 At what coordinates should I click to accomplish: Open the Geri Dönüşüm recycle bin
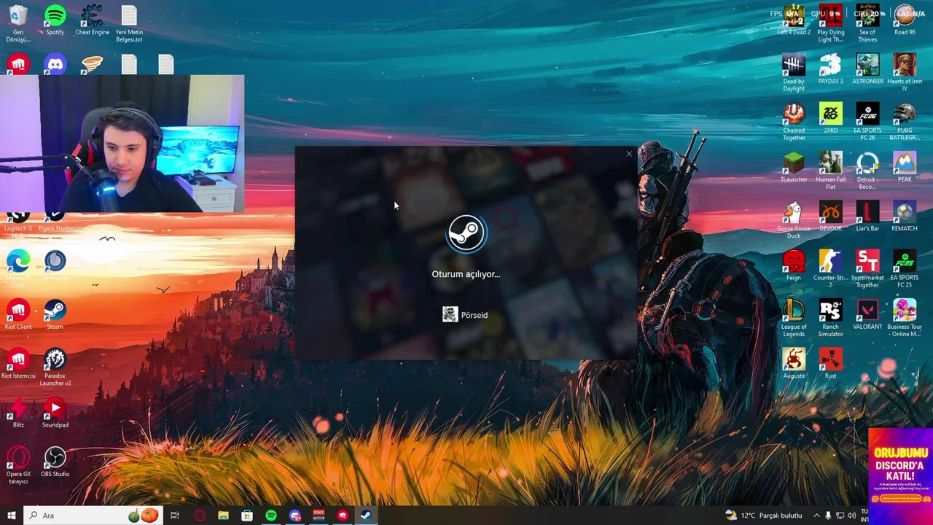tap(18, 24)
